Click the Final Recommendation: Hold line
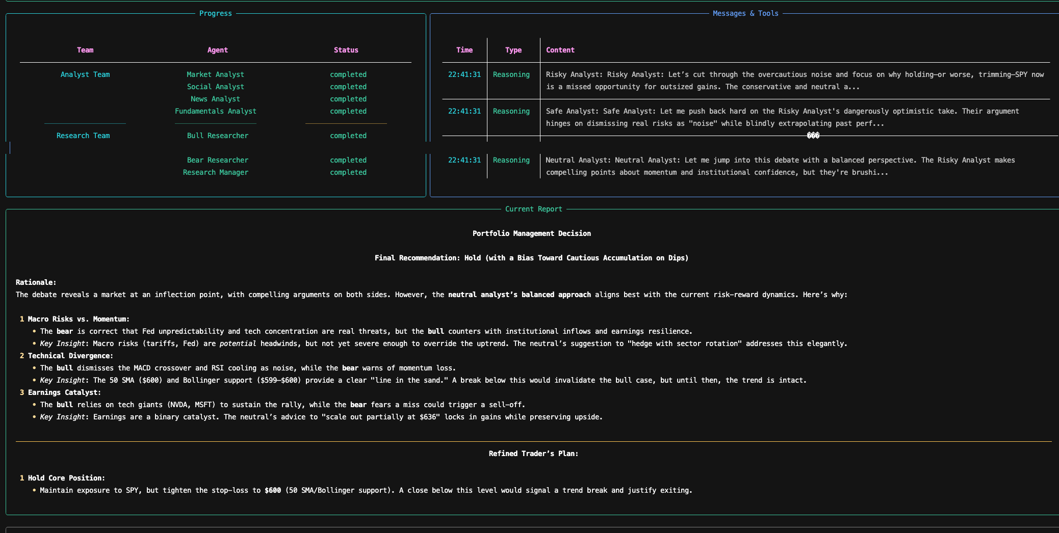 tap(532, 258)
